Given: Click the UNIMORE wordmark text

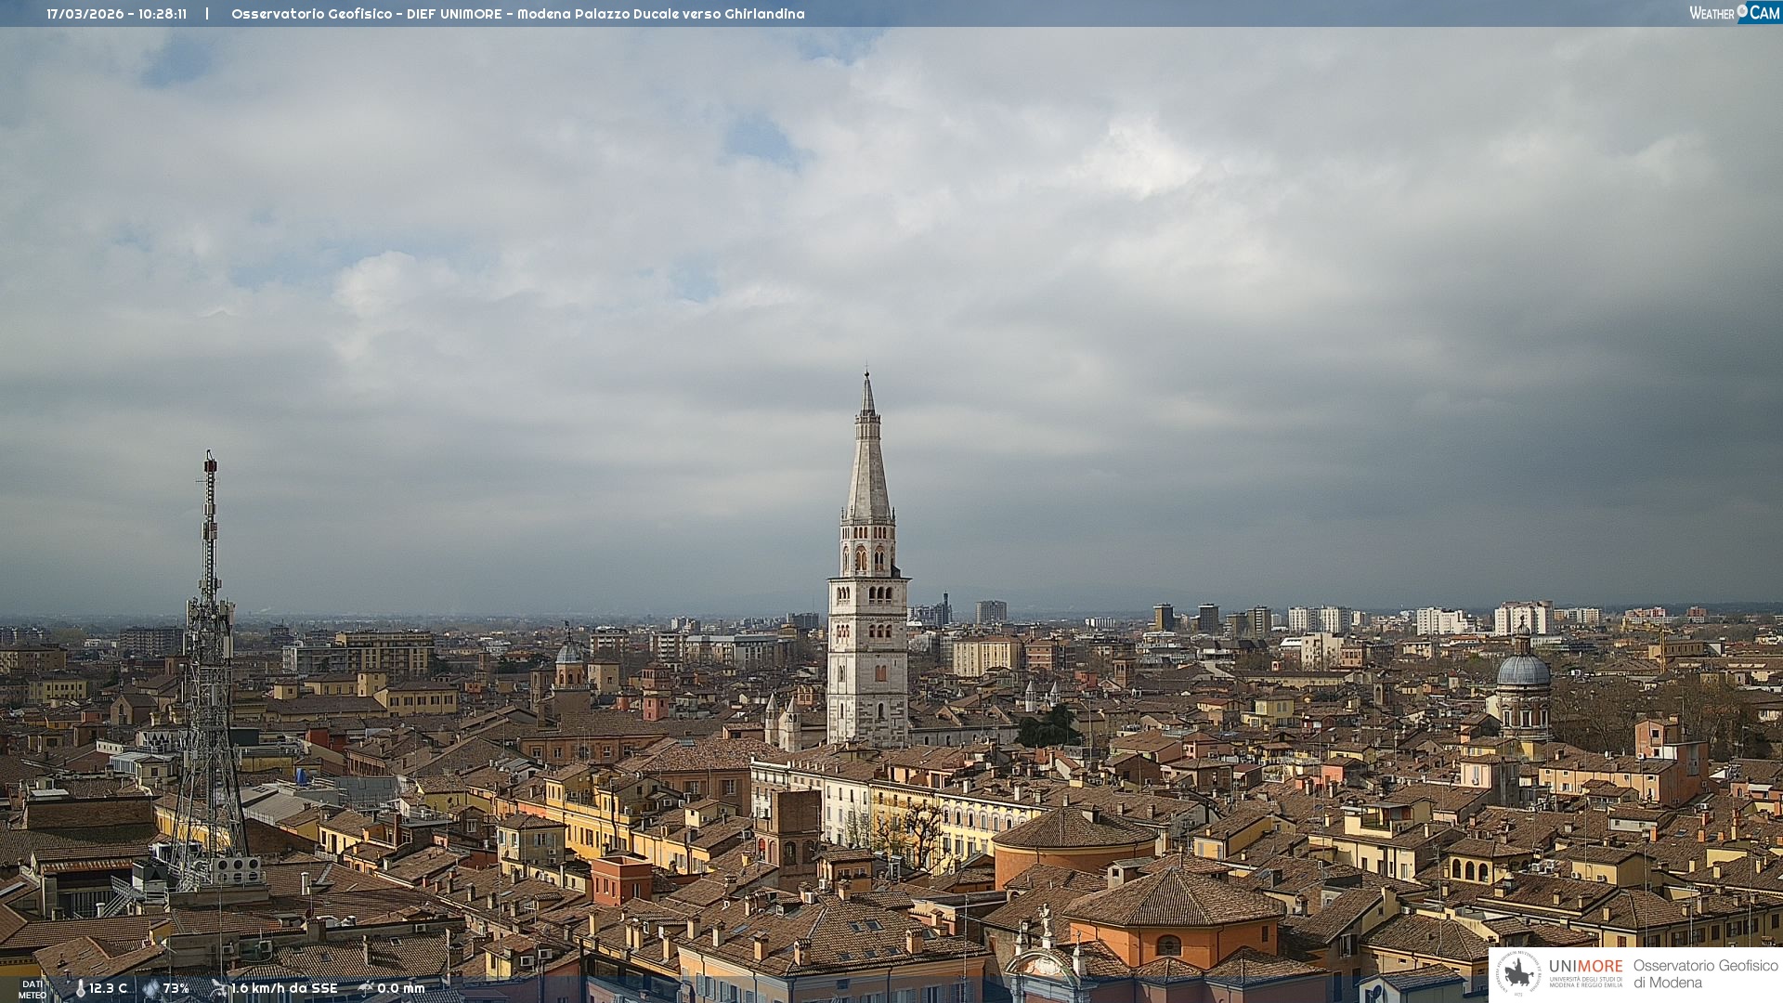Looking at the screenshot, I should tap(1585, 966).
